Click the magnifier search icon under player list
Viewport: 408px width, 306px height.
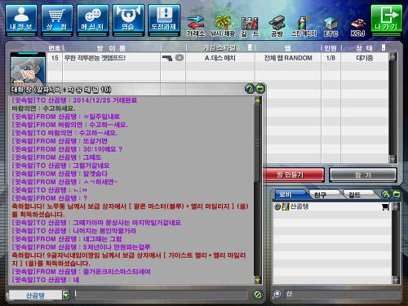point(277,294)
